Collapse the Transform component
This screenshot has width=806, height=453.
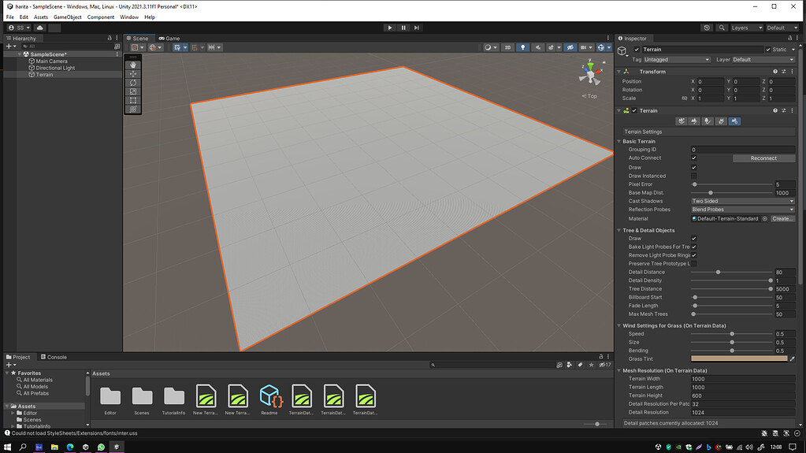tap(619, 72)
